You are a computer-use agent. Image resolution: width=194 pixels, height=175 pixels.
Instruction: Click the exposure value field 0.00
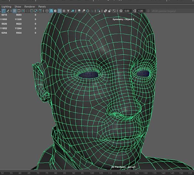tap(127, 11)
